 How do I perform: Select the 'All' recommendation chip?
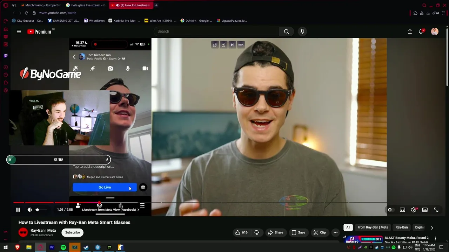[x=348, y=227]
